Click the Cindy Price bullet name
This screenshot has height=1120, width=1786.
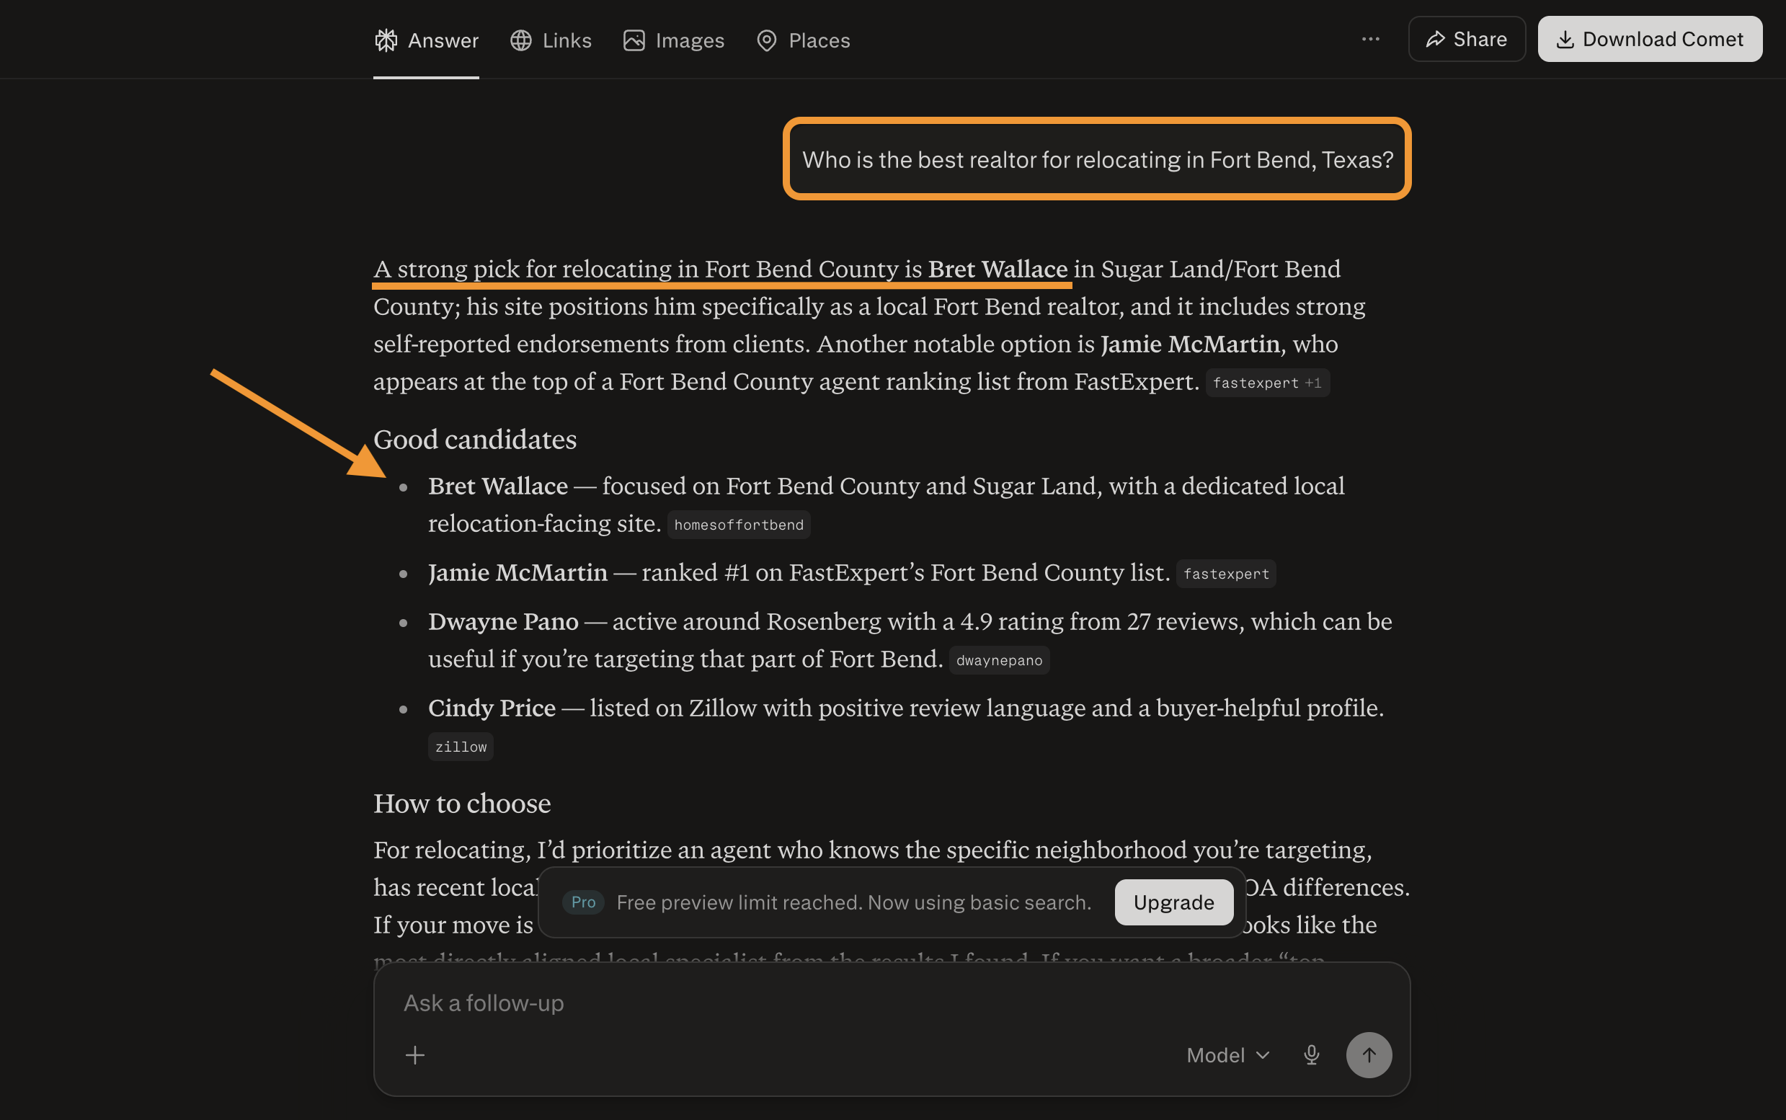492,709
